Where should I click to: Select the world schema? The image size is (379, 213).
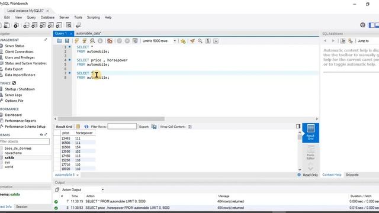(x=9, y=167)
